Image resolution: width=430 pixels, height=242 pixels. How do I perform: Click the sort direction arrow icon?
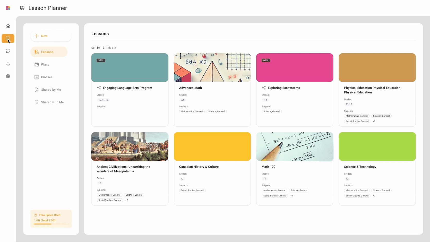(x=104, y=48)
